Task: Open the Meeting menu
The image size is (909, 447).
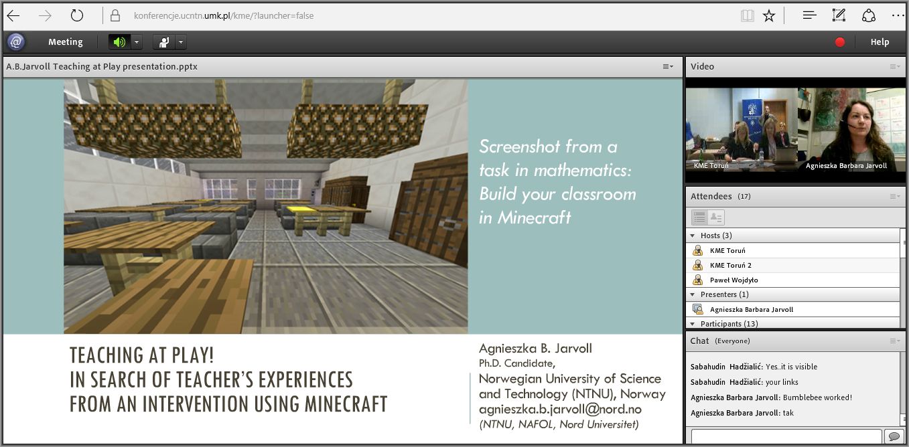Action: pos(66,42)
